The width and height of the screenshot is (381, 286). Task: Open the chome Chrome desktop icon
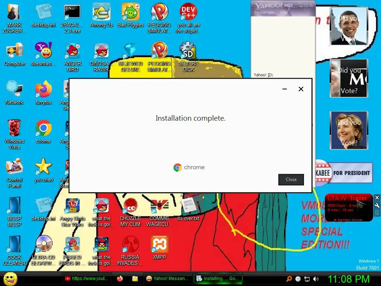coord(44,131)
